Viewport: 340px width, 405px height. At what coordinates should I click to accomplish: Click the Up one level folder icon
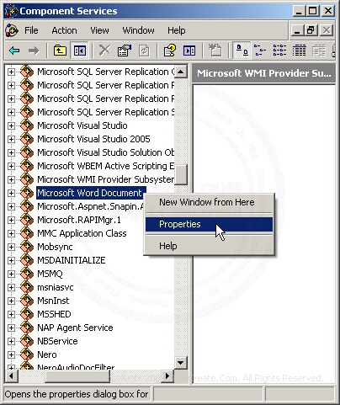pos(60,51)
